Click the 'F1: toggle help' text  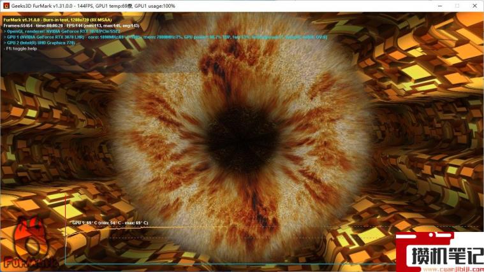click(x=20, y=48)
